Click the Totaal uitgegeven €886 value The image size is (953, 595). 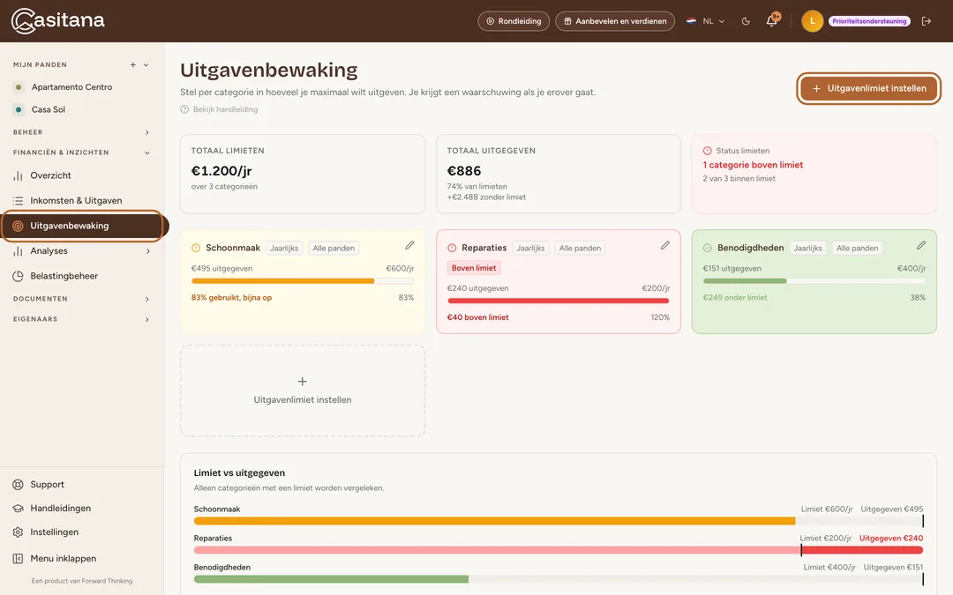click(x=464, y=171)
